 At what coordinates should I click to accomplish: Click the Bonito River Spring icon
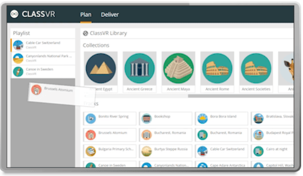(x=91, y=119)
